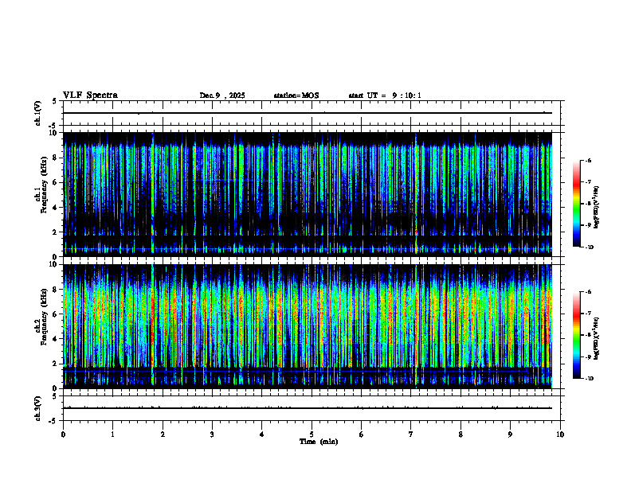Select the ch.1 colorbar "log(PSD)" unit label

pos(597,208)
